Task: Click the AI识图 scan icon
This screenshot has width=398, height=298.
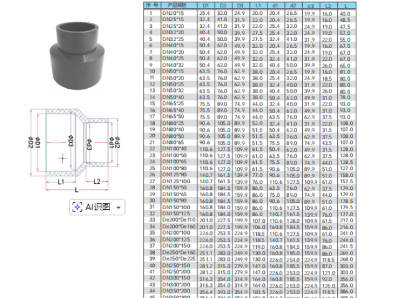Action: point(78,207)
